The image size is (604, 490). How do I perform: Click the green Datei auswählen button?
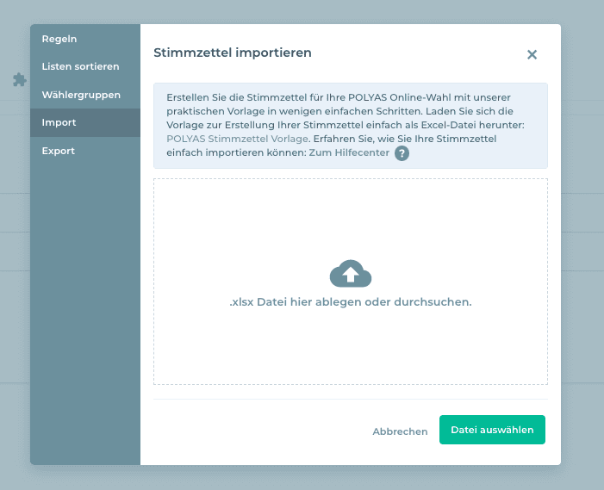[492, 430]
